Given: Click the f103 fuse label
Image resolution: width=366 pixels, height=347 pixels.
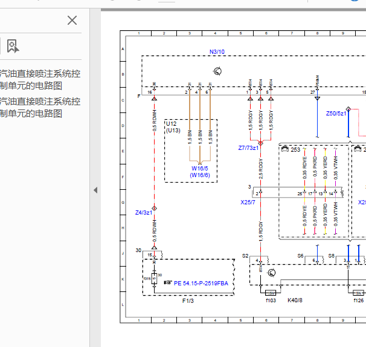Looking at the screenshot, I should point(271,300).
